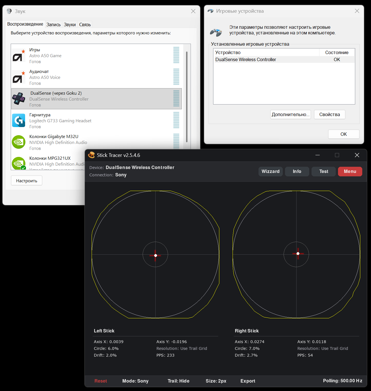Viewport: 371px width, 391px height.
Task: Click the DualSense controller icon in playback list
Action: 19,99
